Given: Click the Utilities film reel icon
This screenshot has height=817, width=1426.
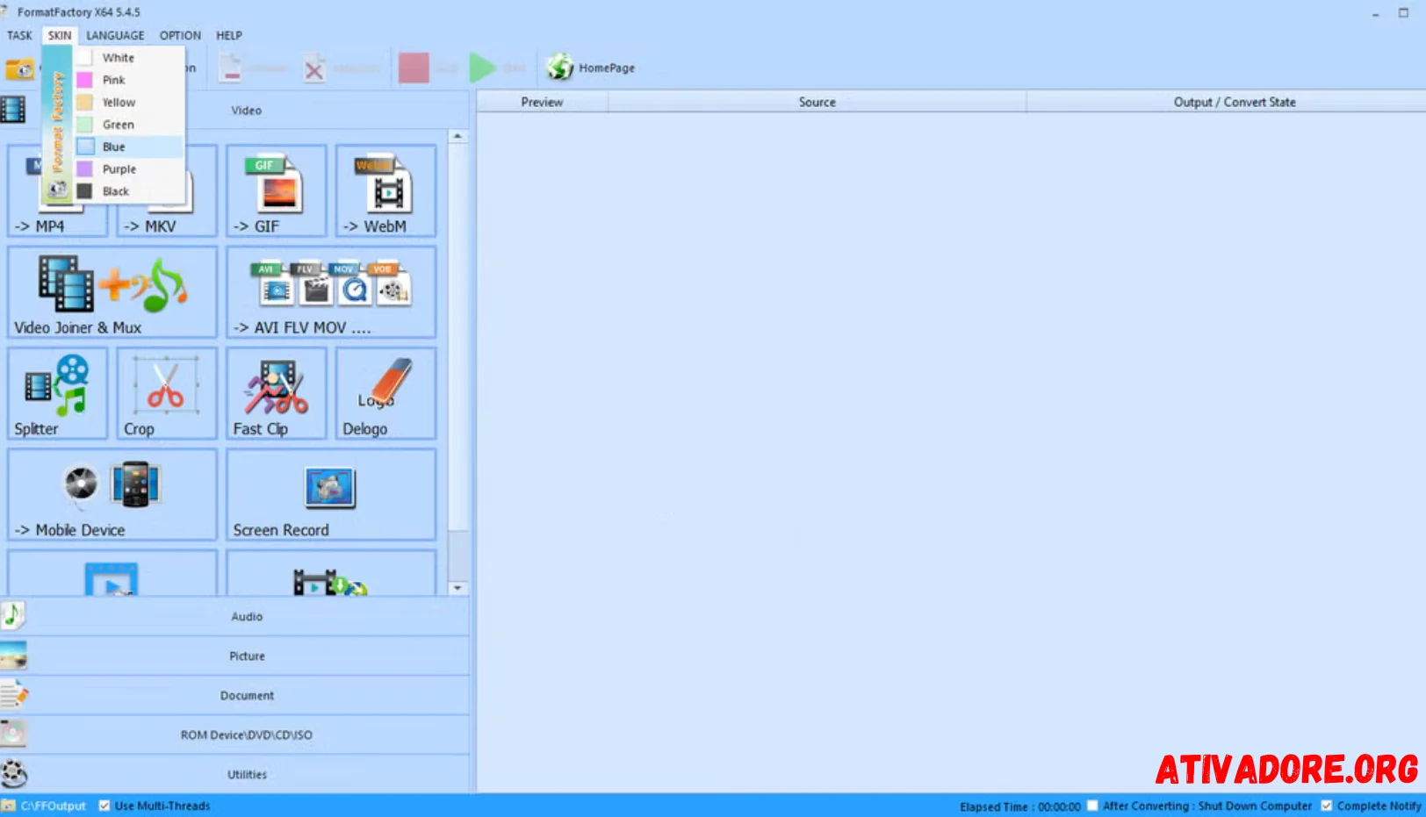Looking at the screenshot, I should pyautogui.click(x=13, y=774).
